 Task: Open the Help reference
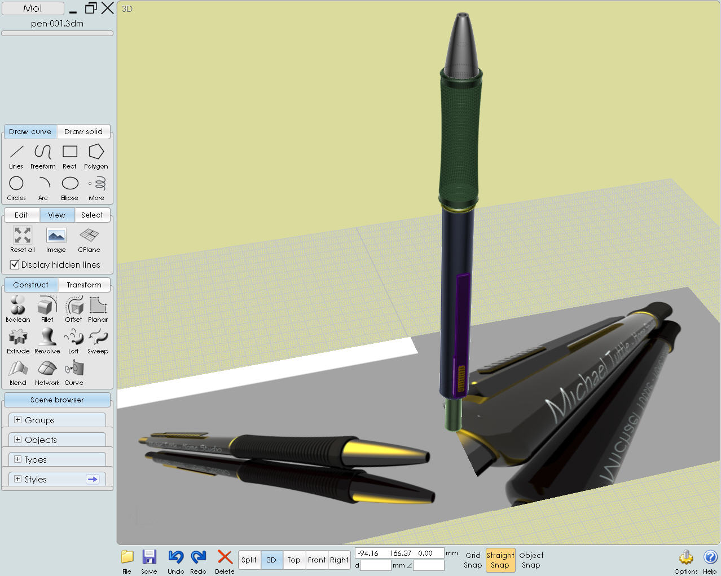(710, 561)
